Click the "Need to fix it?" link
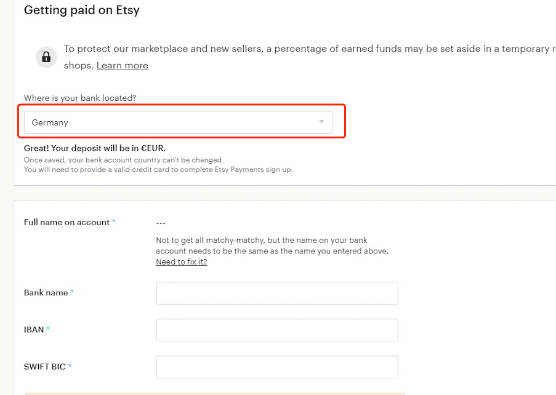556x395 pixels. pos(181,261)
